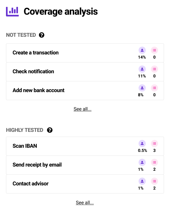Viewport: 170px width, 212px height.
Task: Open the HIGHLY TESTED help question mark
Action: coord(50,130)
